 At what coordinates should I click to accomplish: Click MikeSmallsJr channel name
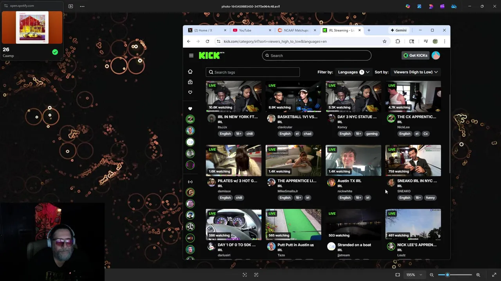288,191
